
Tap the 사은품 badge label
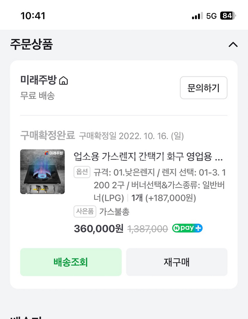(x=85, y=211)
